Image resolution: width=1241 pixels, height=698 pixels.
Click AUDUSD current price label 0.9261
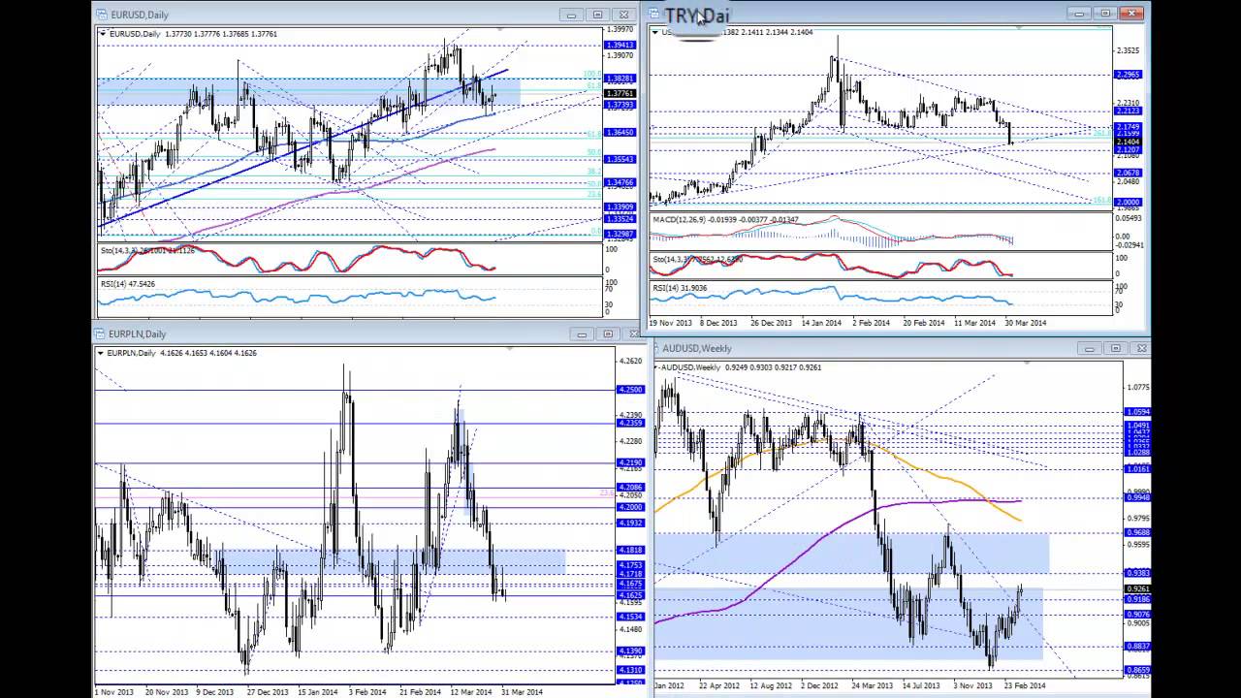(1137, 589)
